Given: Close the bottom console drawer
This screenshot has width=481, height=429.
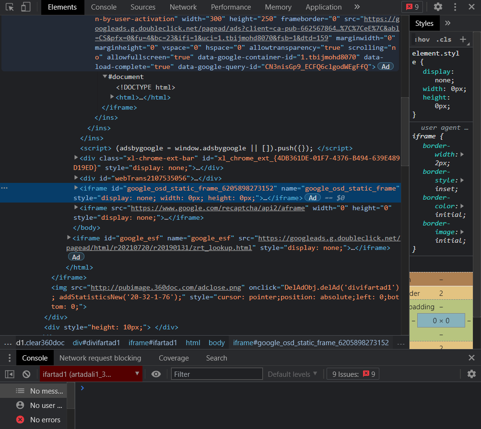Looking at the screenshot, I should point(471,358).
